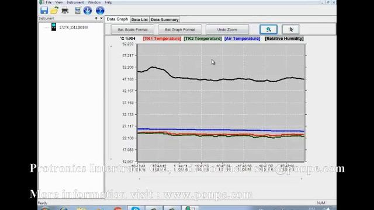374x210 pixels.
Task: Open the Instrument menu
Action: 75,2
